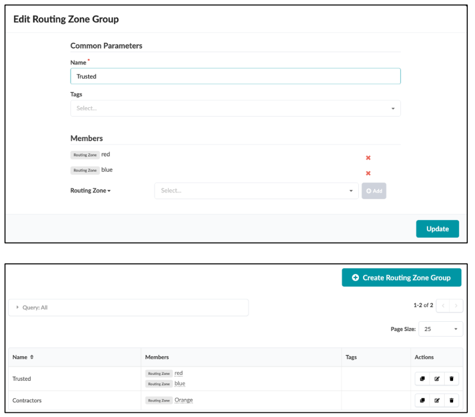Image resolution: width=475 pixels, height=417 pixels.
Task: Delete the Trusted routing zone group
Action: point(451,379)
